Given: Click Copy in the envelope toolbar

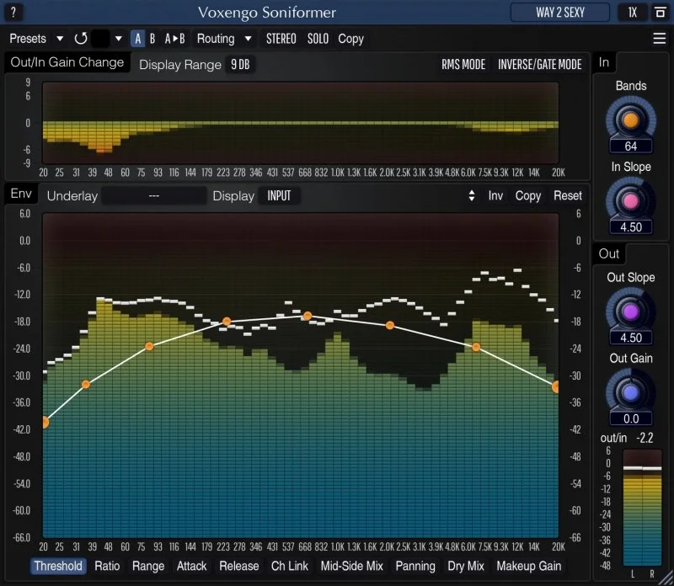Looking at the screenshot, I should [x=528, y=195].
